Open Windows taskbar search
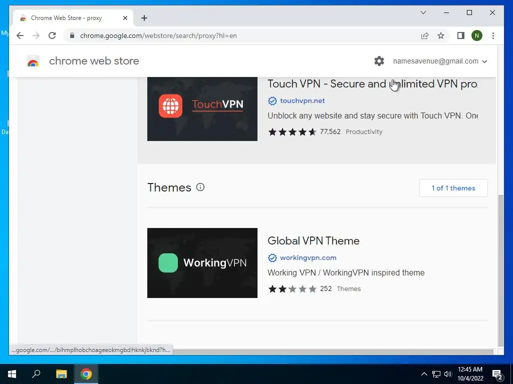Viewport: 513px width, 384px height. click(36, 374)
